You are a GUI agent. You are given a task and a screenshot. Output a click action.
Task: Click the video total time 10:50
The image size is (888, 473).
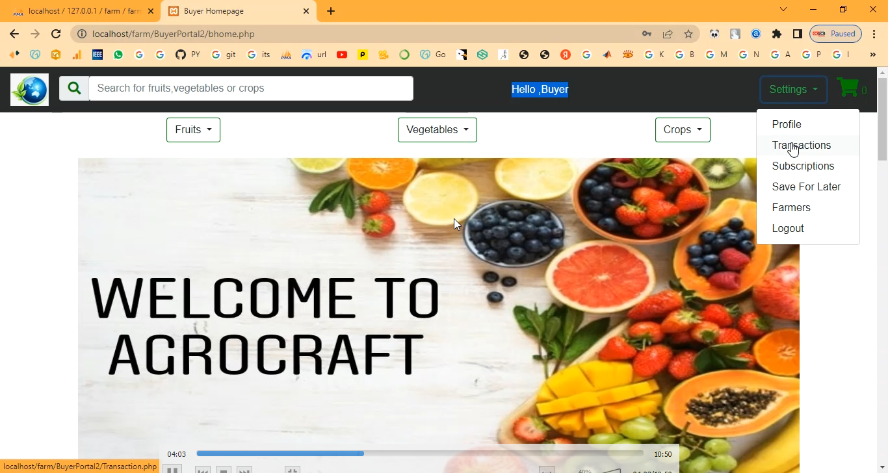coord(662,454)
